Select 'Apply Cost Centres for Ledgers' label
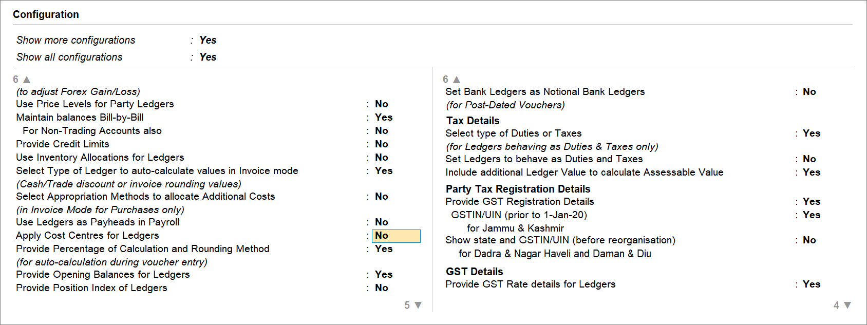 coord(87,236)
